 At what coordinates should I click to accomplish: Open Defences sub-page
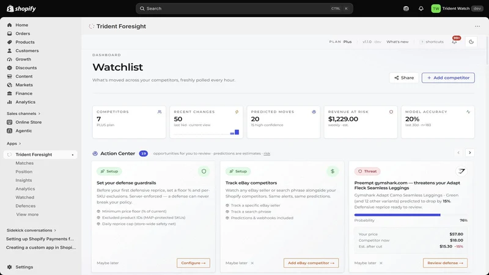pyautogui.click(x=25, y=206)
